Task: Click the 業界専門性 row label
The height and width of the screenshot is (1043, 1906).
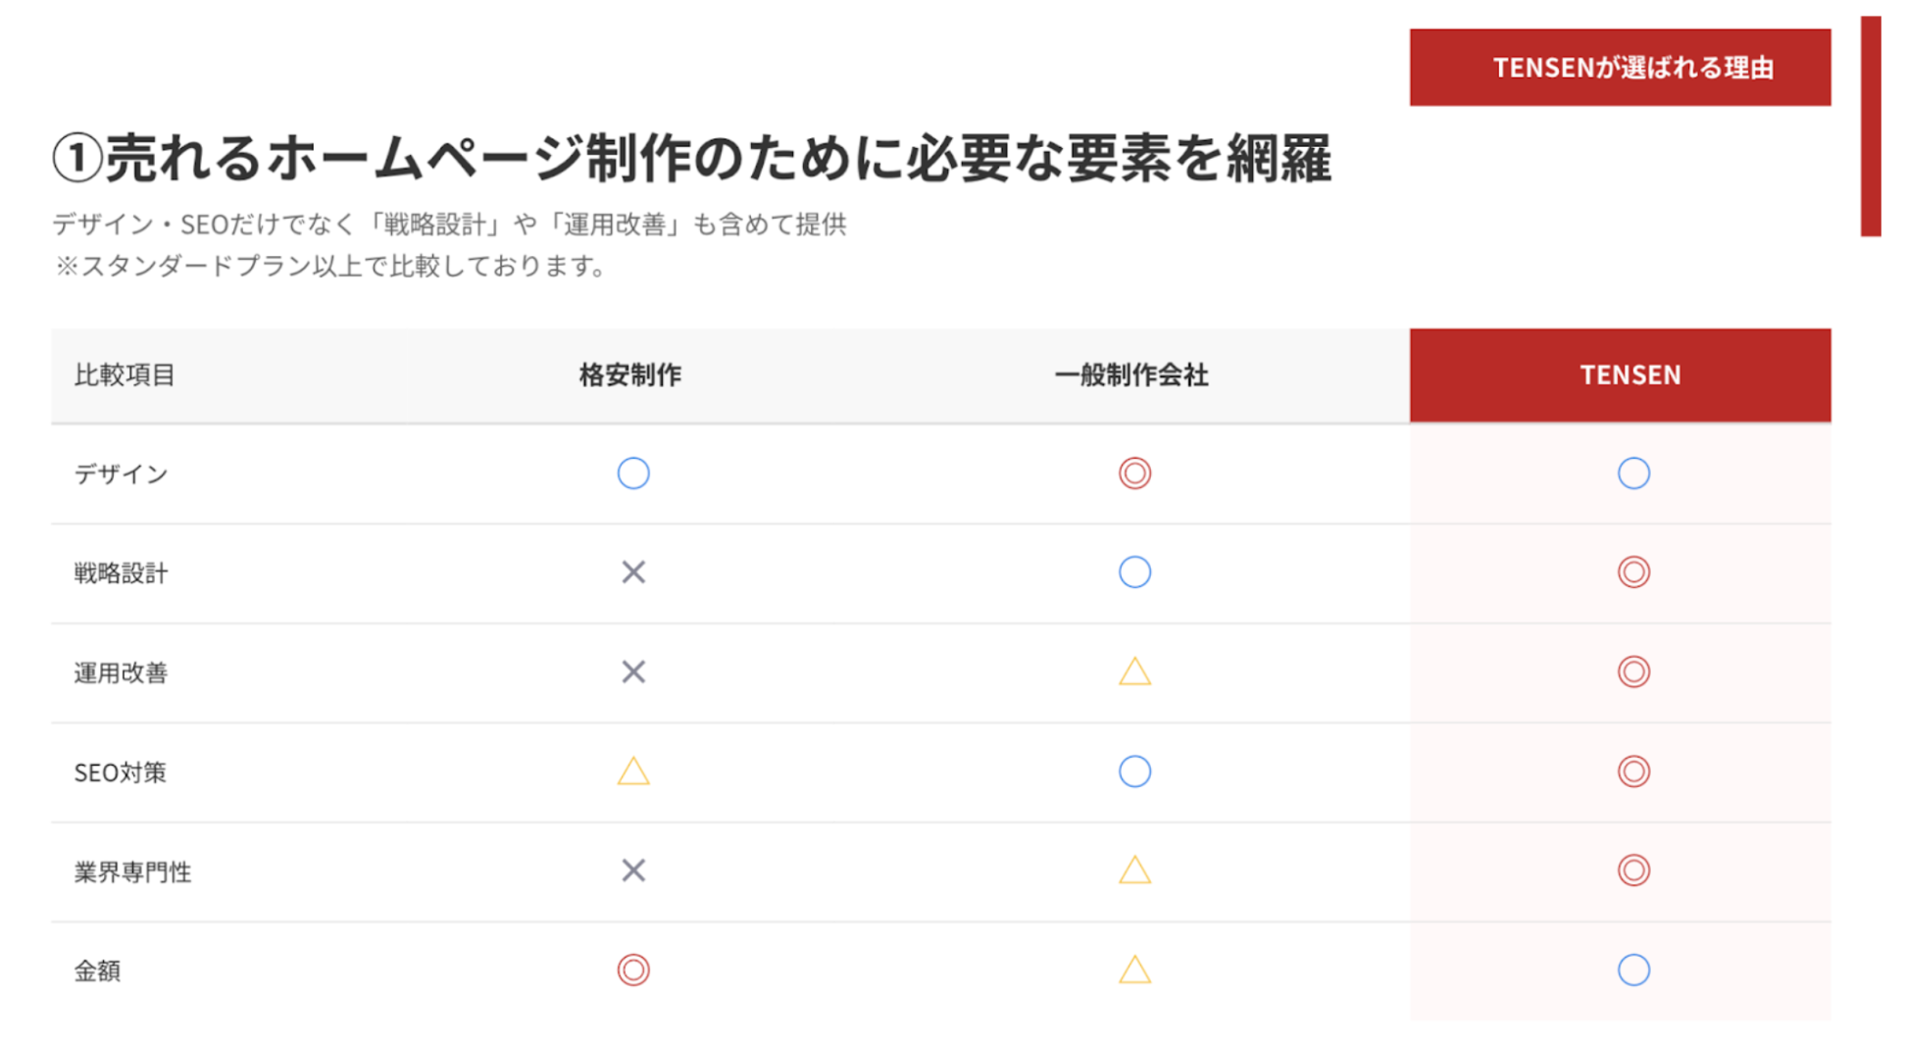Action: (x=132, y=871)
